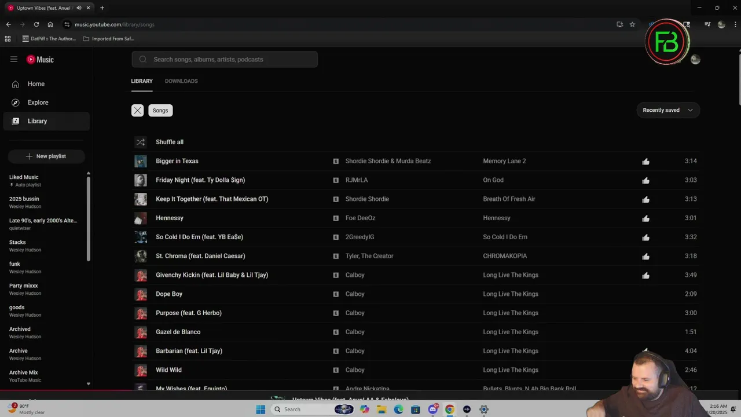Toggle like on St. Chroma

[x=645, y=256]
